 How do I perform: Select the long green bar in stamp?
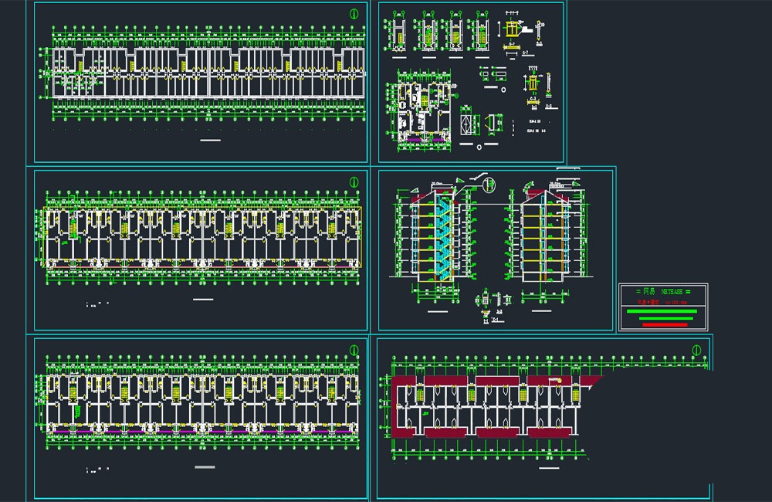pos(662,311)
